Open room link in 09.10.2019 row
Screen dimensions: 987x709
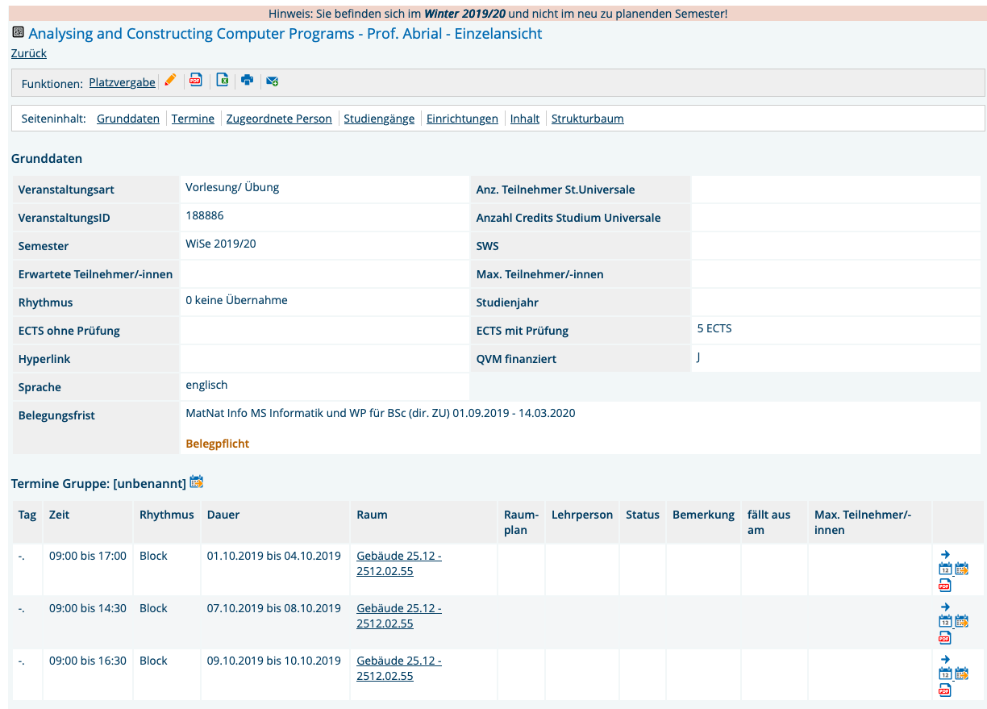click(399, 668)
